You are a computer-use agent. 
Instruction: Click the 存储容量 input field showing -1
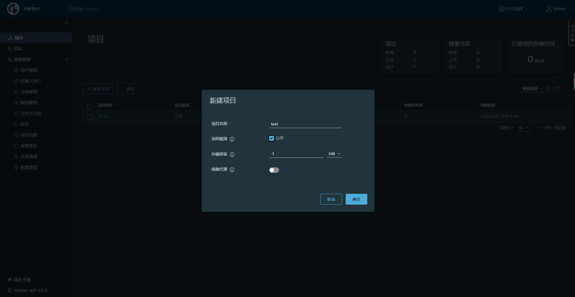(x=297, y=154)
